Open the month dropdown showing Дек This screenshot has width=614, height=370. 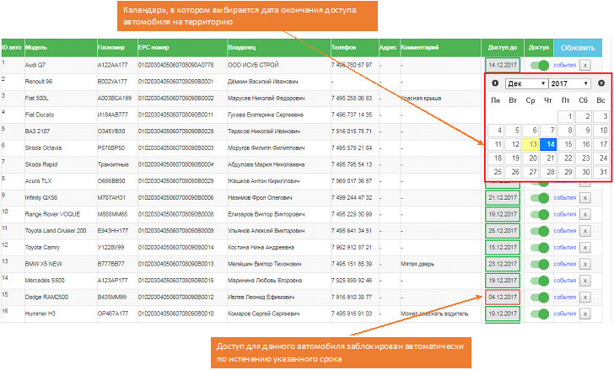526,83
